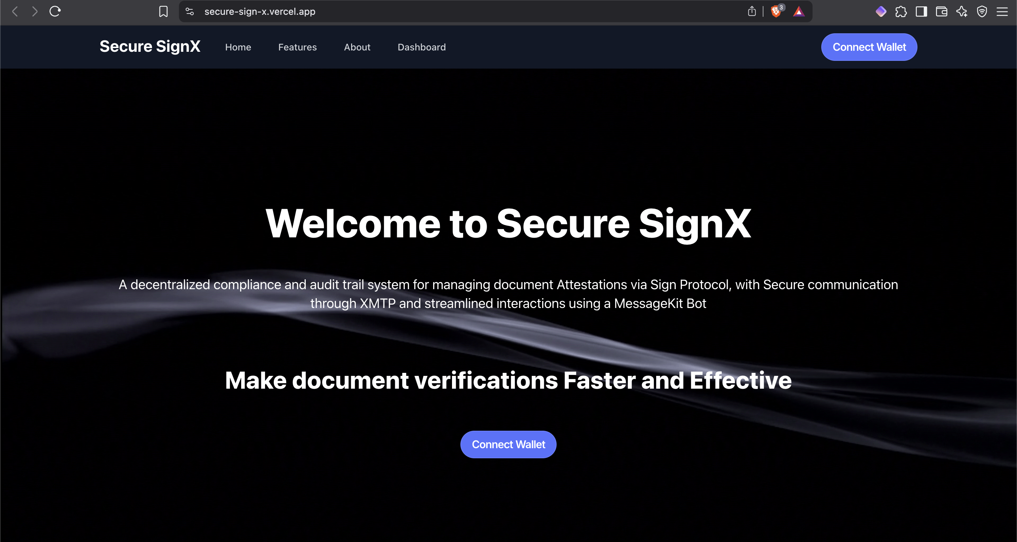This screenshot has height=542, width=1017.
Task: Click the browser forward arrow
Action: point(35,11)
